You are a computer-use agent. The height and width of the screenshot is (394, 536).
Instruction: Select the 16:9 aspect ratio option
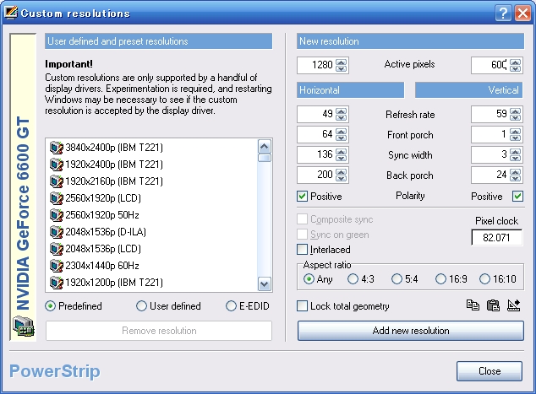(441, 279)
